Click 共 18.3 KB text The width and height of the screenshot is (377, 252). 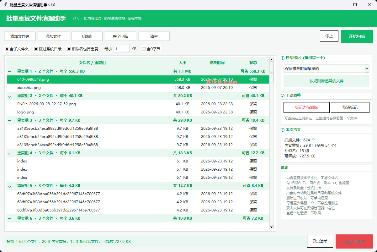pyautogui.click(x=183, y=153)
